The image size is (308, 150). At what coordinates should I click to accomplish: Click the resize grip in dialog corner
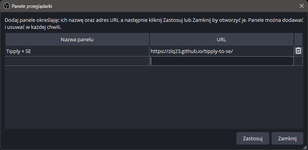305,148
